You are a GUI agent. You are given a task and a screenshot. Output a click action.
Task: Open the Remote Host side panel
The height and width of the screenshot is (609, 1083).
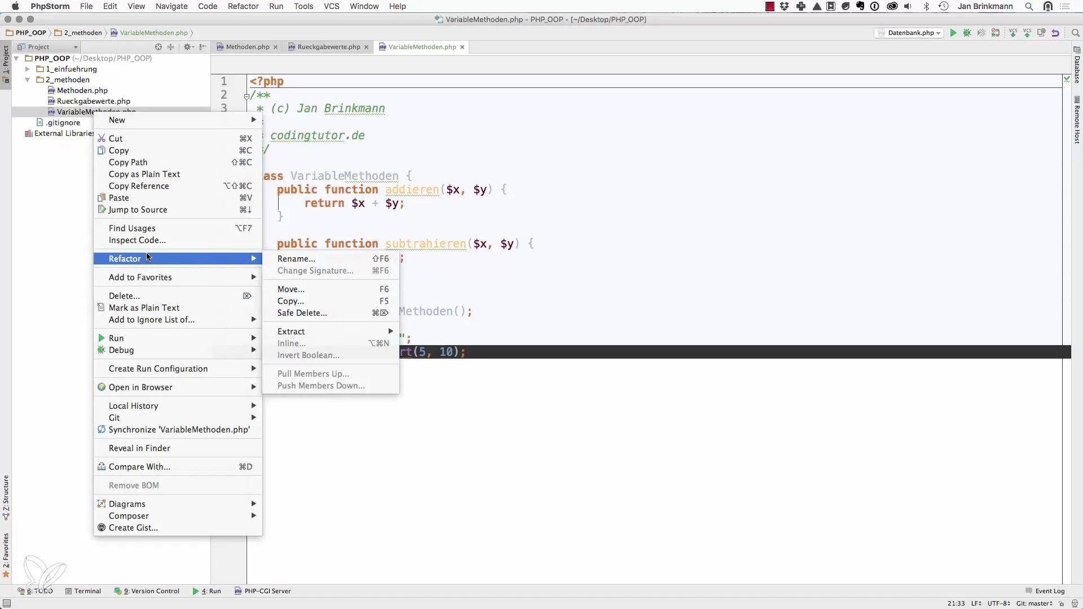[x=1077, y=120]
